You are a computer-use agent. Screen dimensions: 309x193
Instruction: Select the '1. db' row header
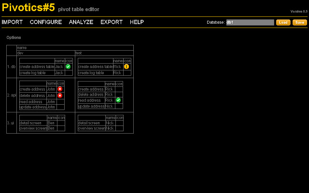pyautogui.click(x=12, y=67)
